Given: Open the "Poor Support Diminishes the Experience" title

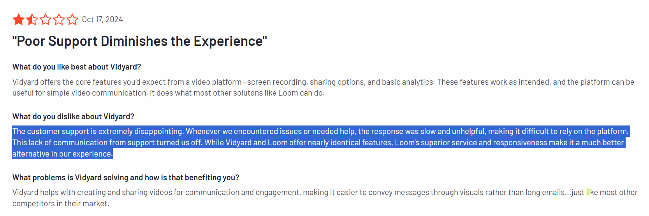Looking at the screenshot, I should (x=140, y=41).
